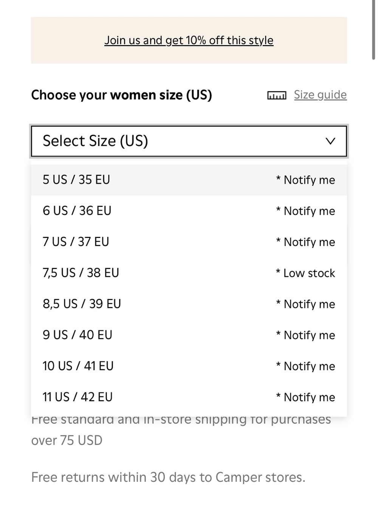The height and width of the screenshot is (505, 378).
Task: Click the beige promotional banner
Action: coord(189,40)
